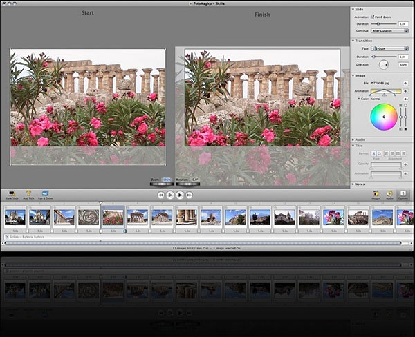Viewport: 415px width, 337px height.
Task: Click the action gear beside Title Opacity
Action: point(405,164)
